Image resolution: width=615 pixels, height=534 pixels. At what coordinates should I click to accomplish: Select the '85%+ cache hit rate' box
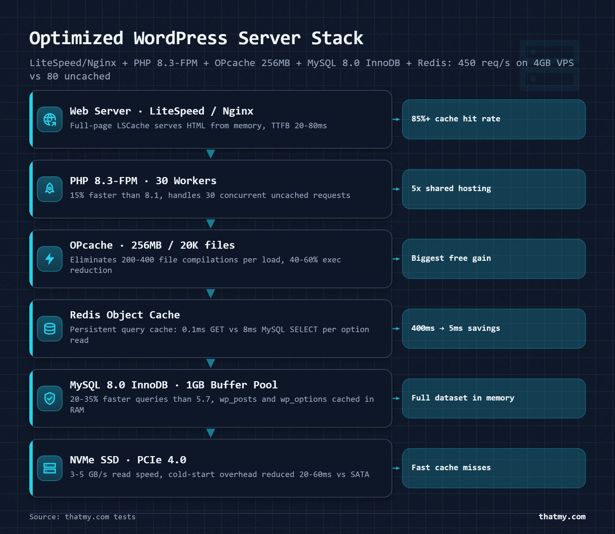pos(494,119)
